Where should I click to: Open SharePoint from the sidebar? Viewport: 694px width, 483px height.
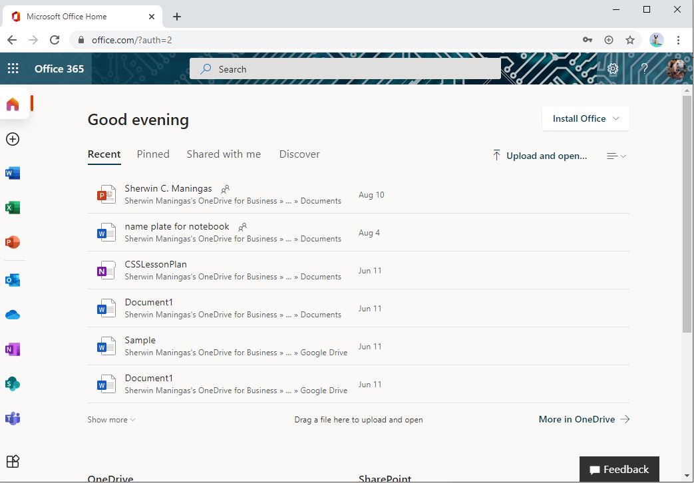pos(13,384)
